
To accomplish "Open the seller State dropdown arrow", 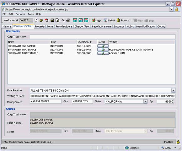I will pyautogui.click(x=145, y=131).
